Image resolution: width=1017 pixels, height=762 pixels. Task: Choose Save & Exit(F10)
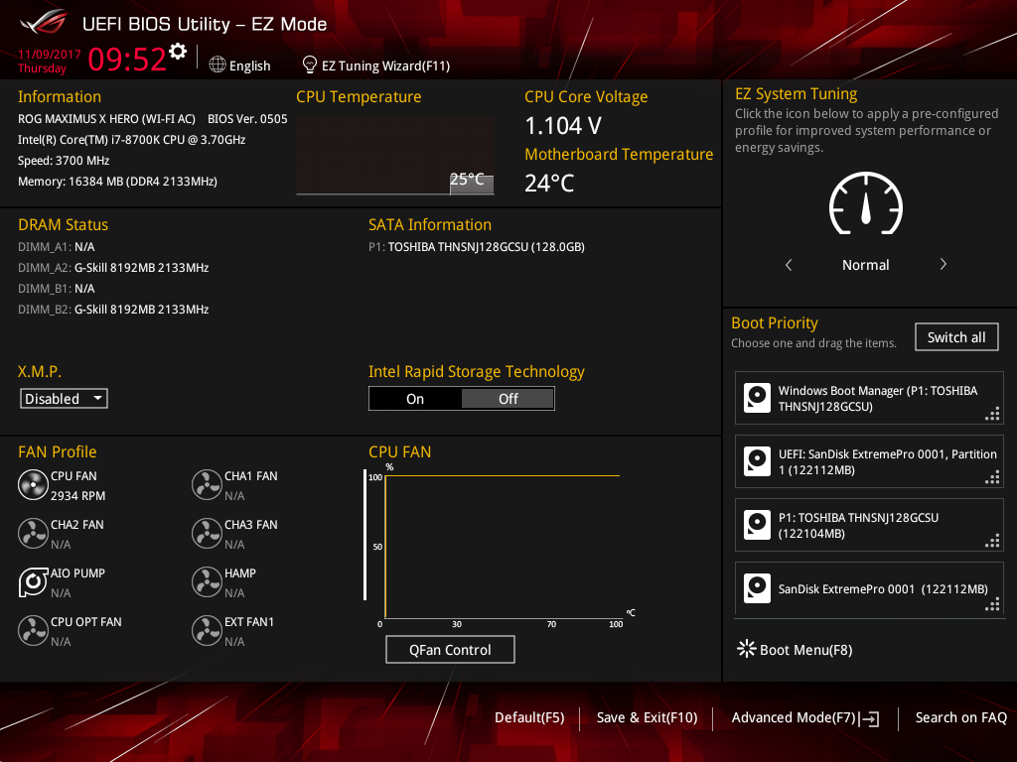pyautogui.click(x=647, y=718)
